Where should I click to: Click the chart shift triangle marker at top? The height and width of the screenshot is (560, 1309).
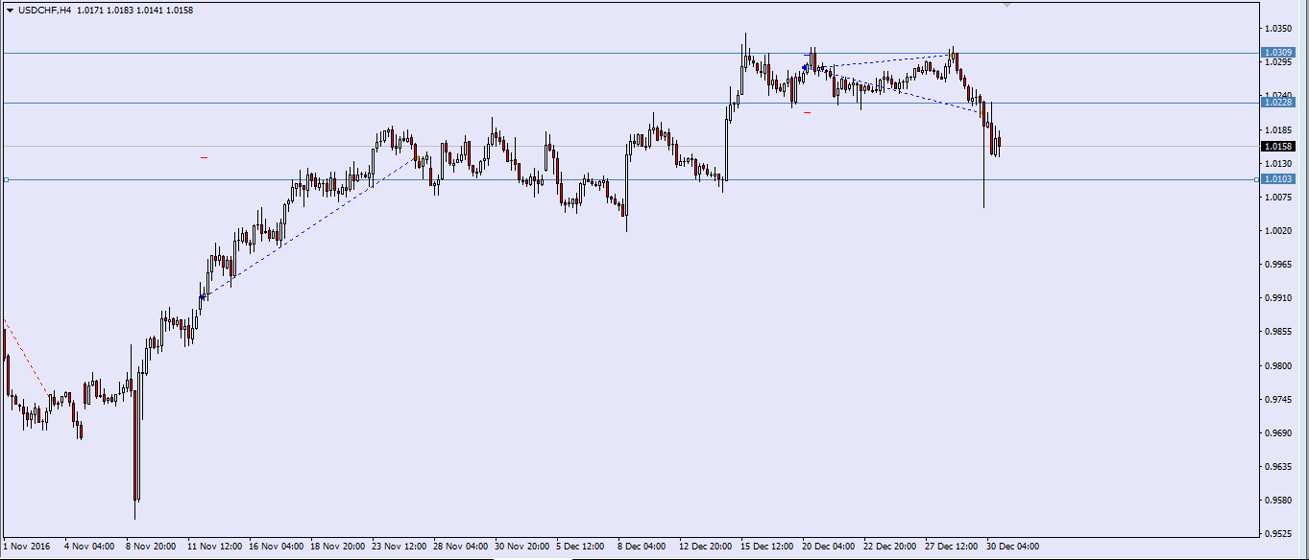(x=1006, y=6)
